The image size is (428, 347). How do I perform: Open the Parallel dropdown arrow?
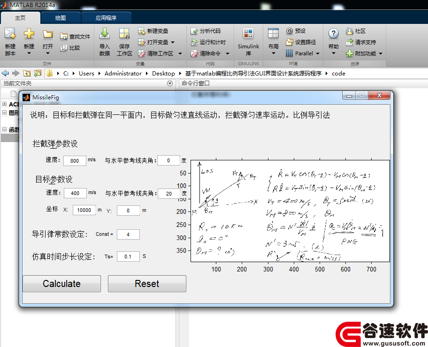coord(317,53)
